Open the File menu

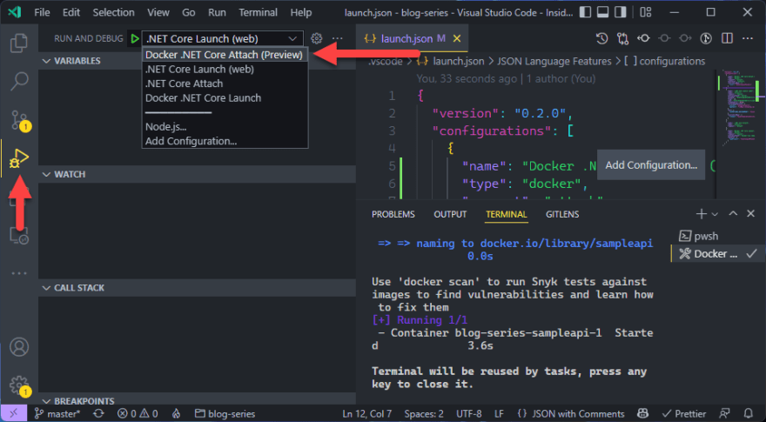click(x=42, y=12)
